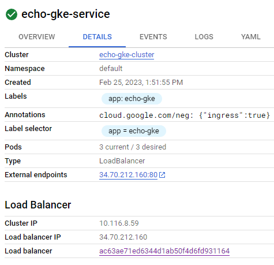Open the EVENTS tab

pyautogui.click(x=153, y=37)
